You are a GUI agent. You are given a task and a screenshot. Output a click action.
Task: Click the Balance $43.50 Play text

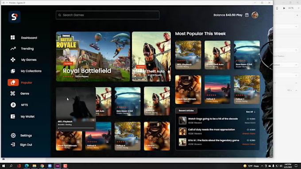tap(228, 15)
